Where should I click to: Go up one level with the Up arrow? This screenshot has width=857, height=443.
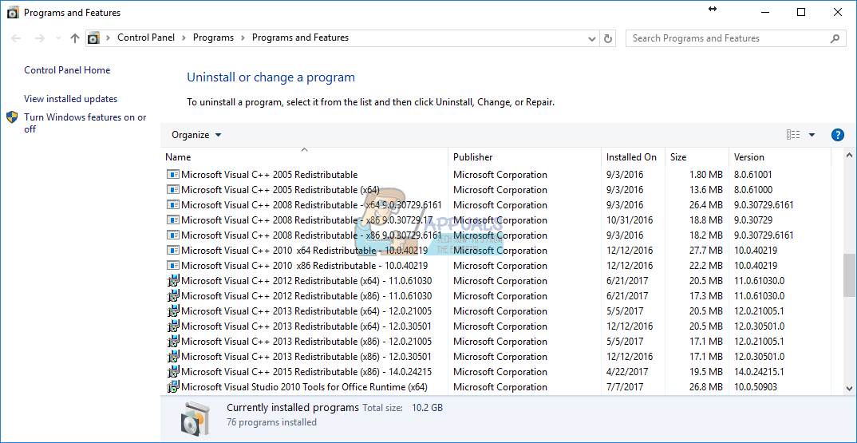click(75, 38)
